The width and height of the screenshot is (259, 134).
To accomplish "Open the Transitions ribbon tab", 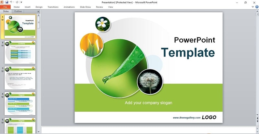I will 53,7.
